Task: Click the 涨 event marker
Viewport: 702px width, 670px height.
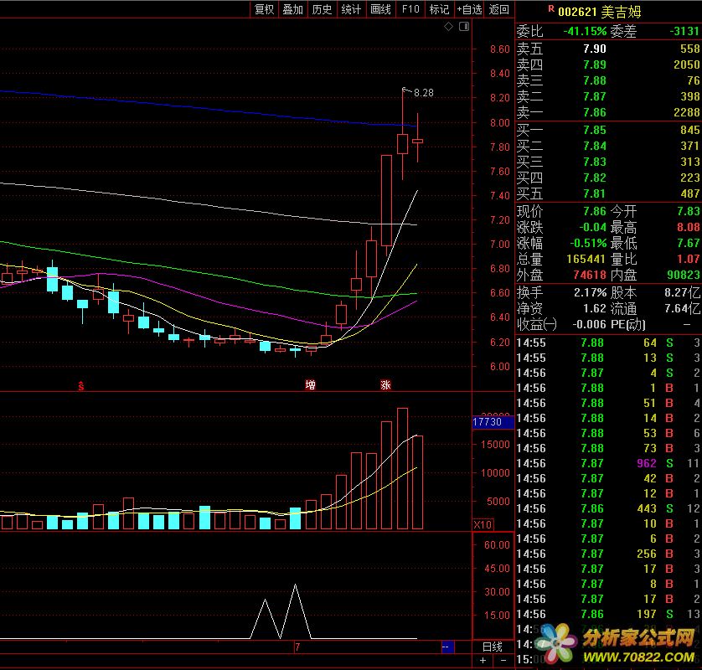Action: point(385,385)
